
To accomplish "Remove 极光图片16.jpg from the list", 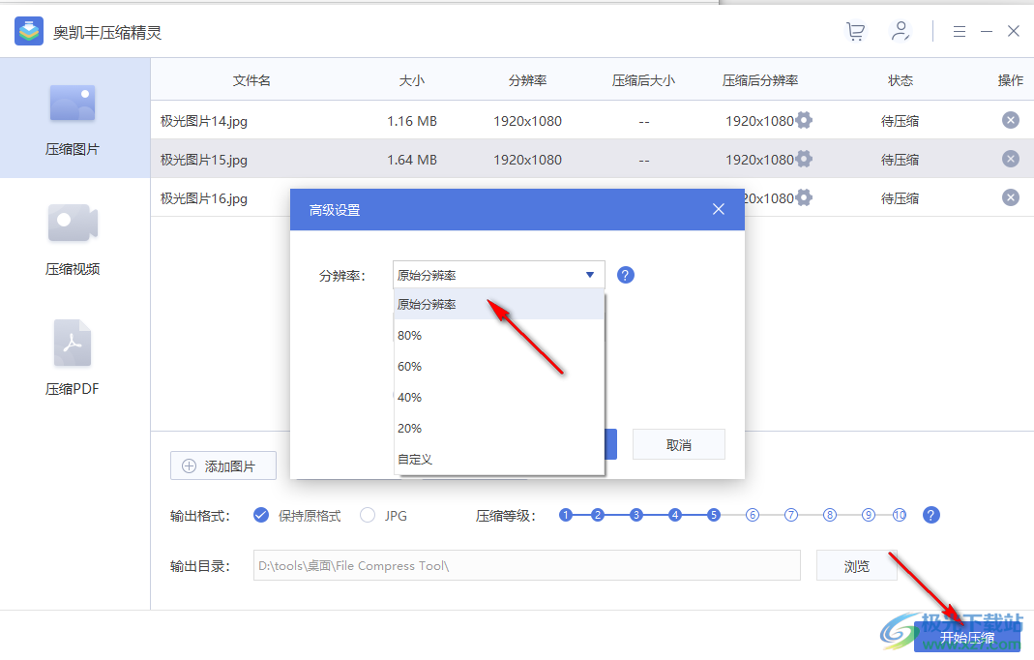I will (x=1010, y=197).
